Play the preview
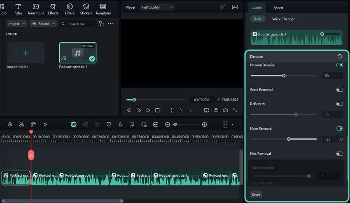This screenshot has width=350, height=203. click(x=148, y=110)
